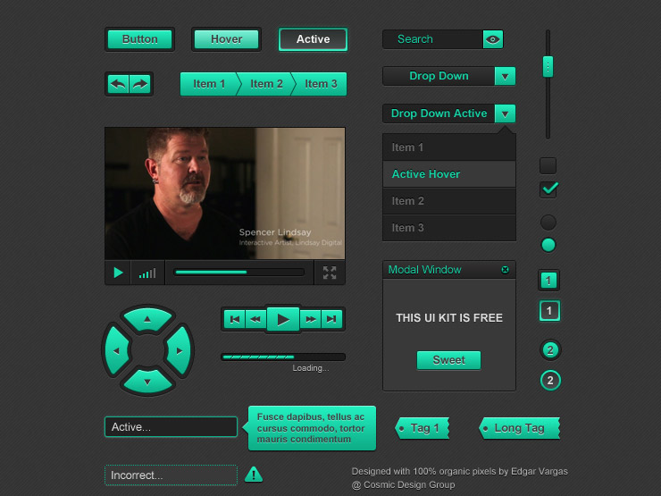This screenshot has width=661, height=496.
Task: Click Item 1 in the breadcrumb bar
Action: pos(209,84)
